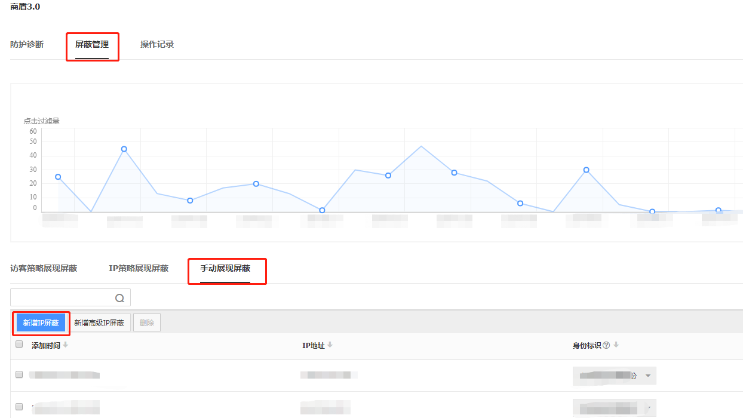Image resolution: width=743 pixels, height=418 pixels.
Task: Click the IP地址 column header
Action: 314,345
